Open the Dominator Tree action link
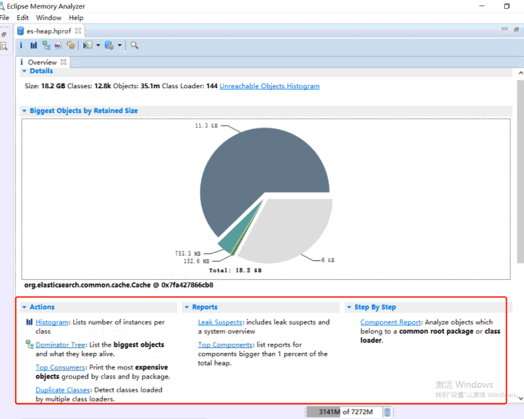Viewport: 524px width, 419px height. [60, 345]
